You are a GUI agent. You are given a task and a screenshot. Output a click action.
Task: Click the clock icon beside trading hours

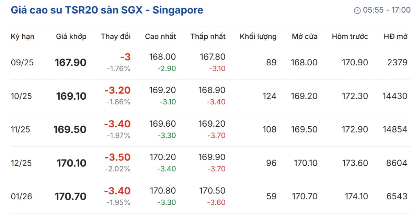357,11
